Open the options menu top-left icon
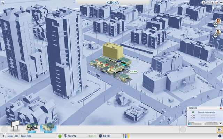Image resolution: width=223 pixels, height=139 pixels. click(x=2, y=2)
